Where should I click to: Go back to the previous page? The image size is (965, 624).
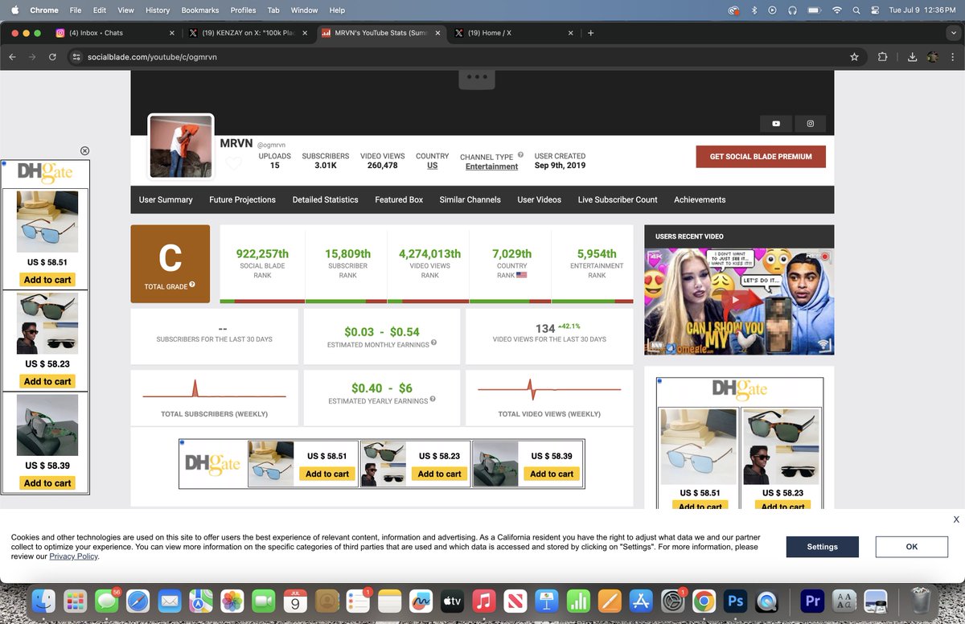click(12, 57)
